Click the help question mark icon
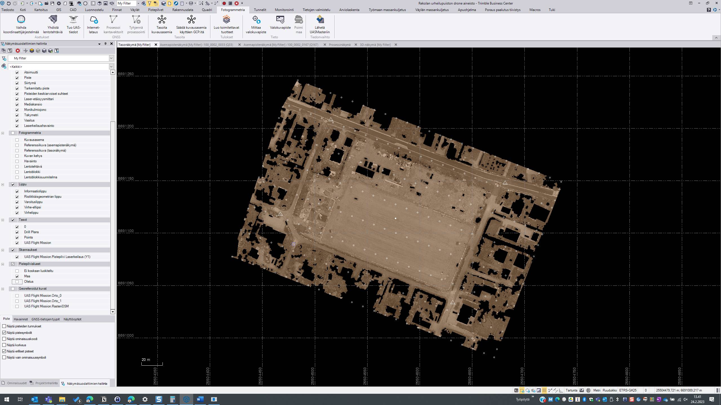The width and height of the screenshot is (721, 405). [709, 10]
